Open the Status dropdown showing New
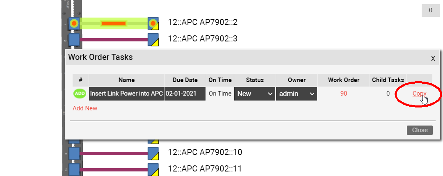This screenshot has height=176, width=443. (x=254, y=94)
